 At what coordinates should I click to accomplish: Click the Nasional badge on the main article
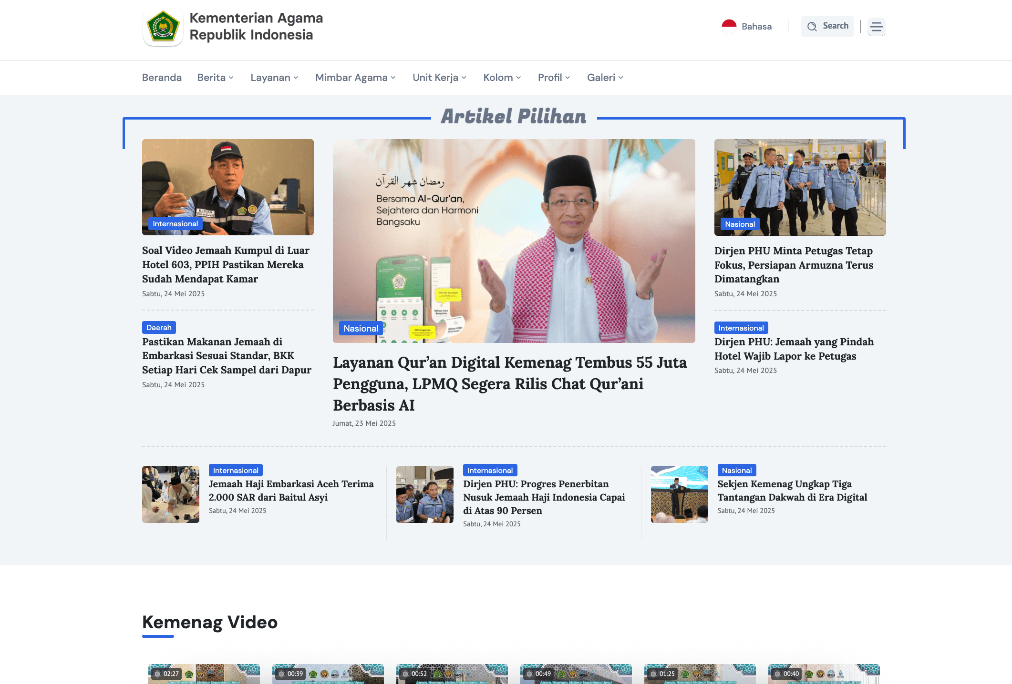coord(361,328)
